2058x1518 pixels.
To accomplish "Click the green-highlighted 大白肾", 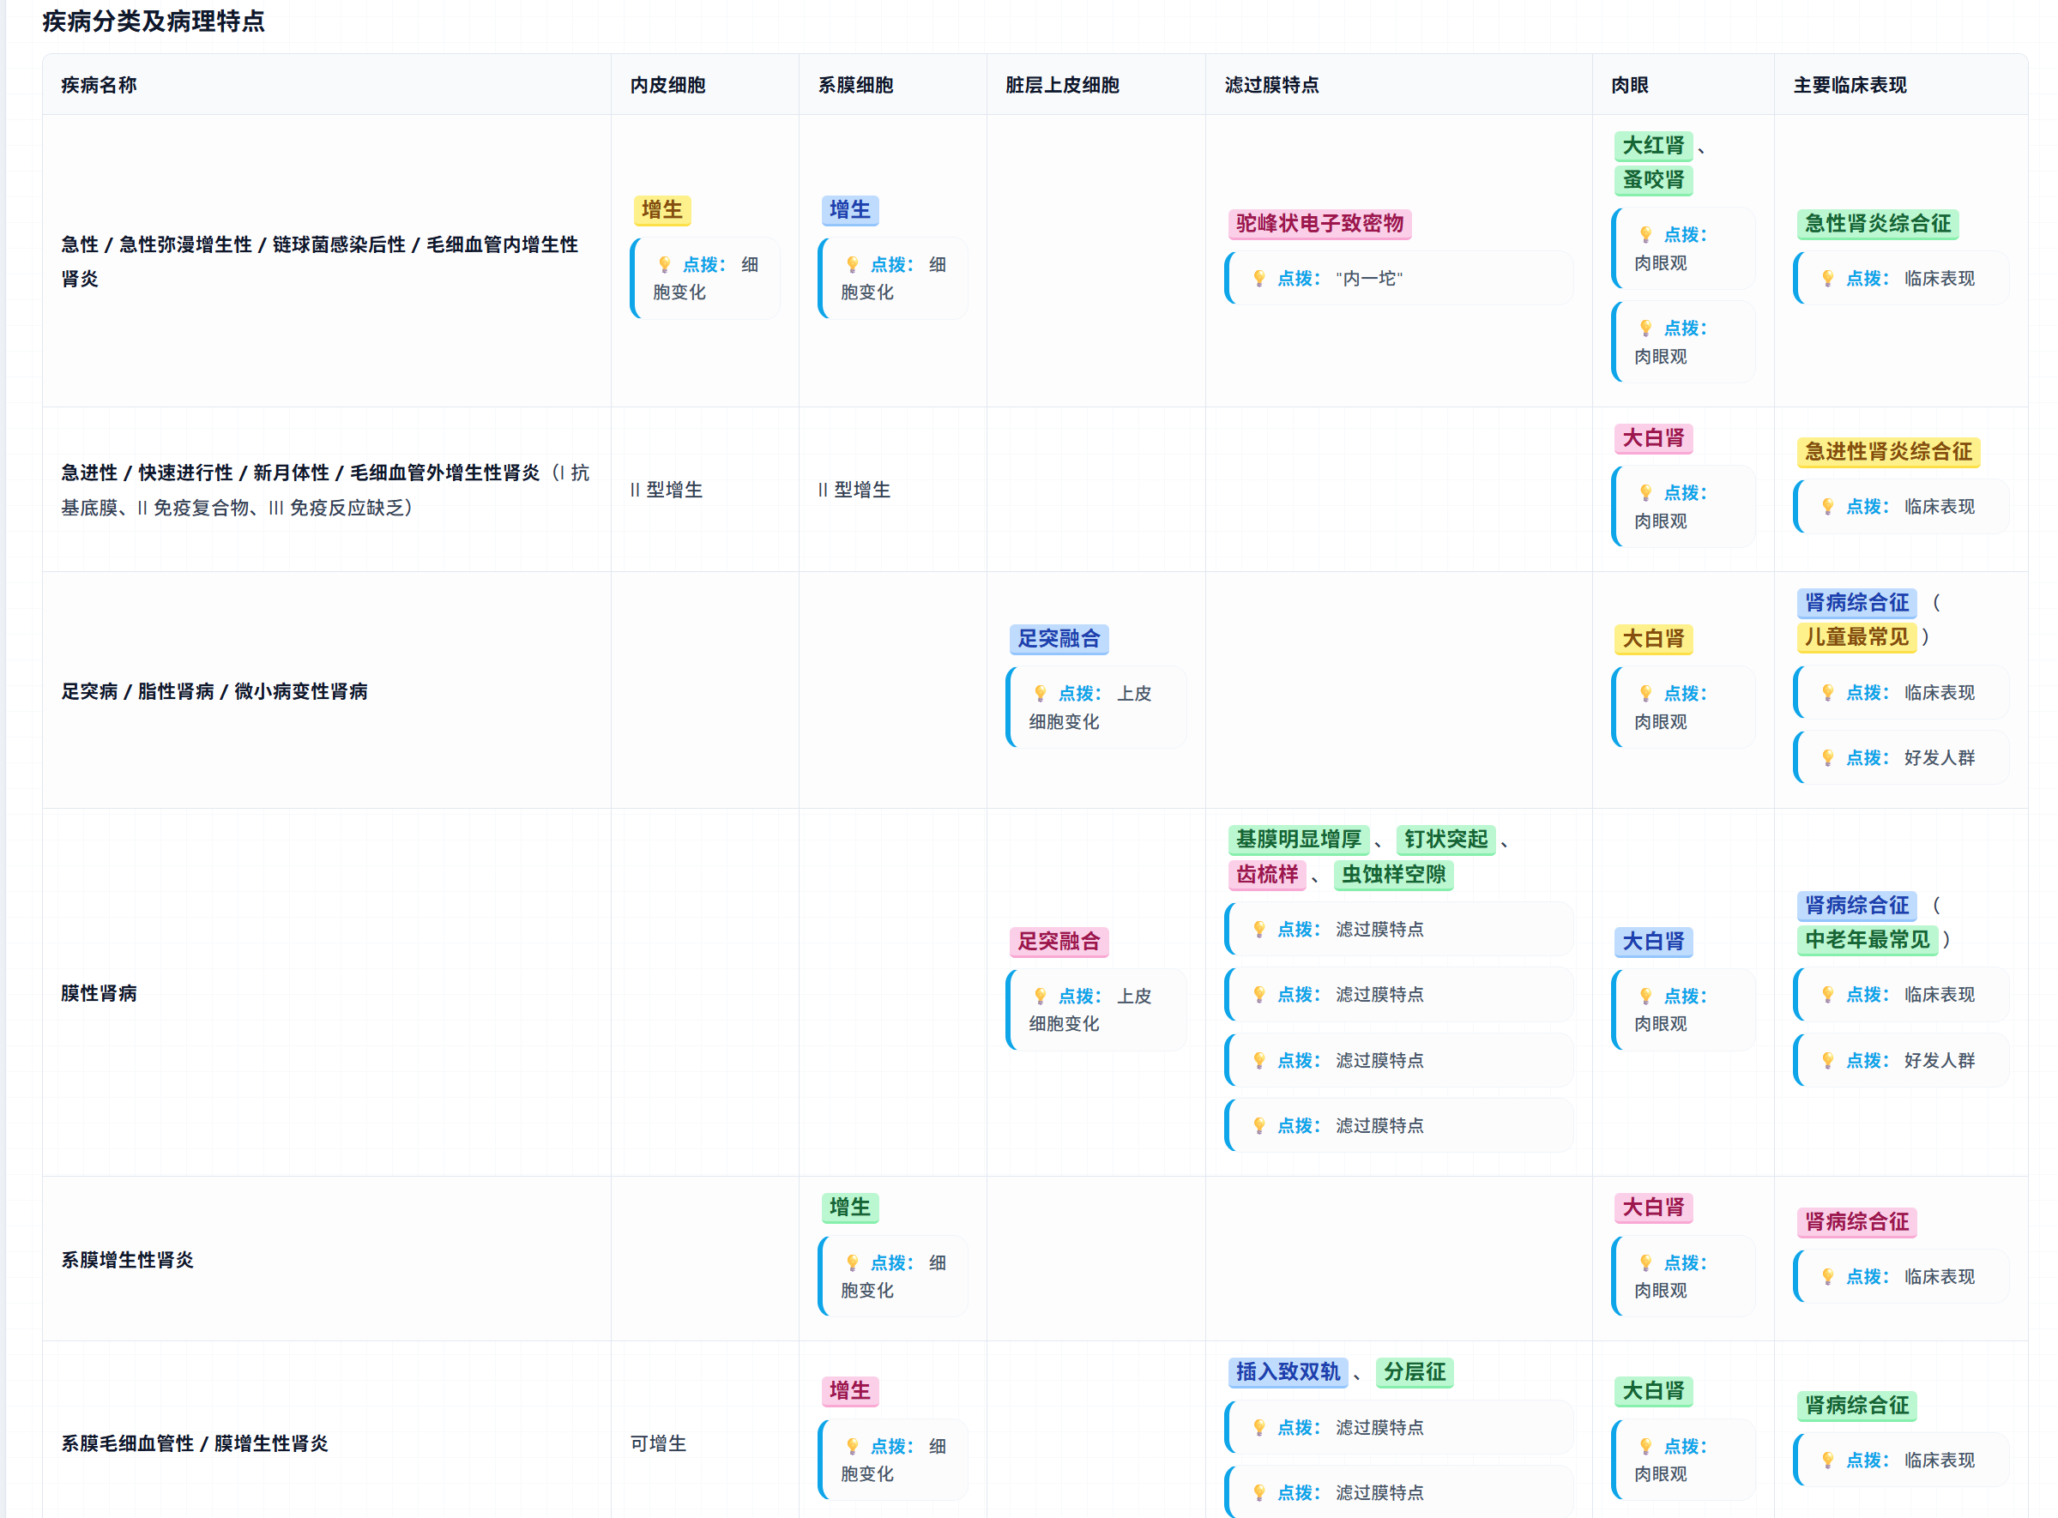I will coord(1652,1391).
